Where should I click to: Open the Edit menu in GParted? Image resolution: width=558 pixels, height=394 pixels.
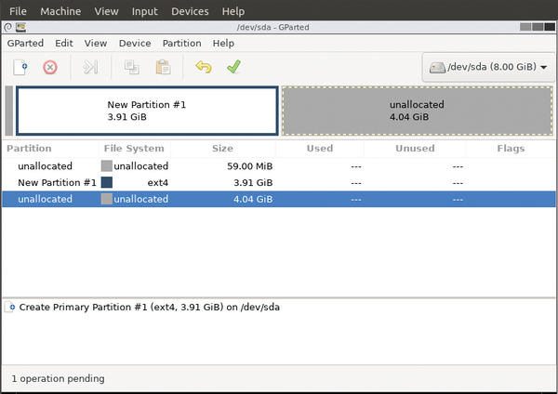(x=64, y=44)
